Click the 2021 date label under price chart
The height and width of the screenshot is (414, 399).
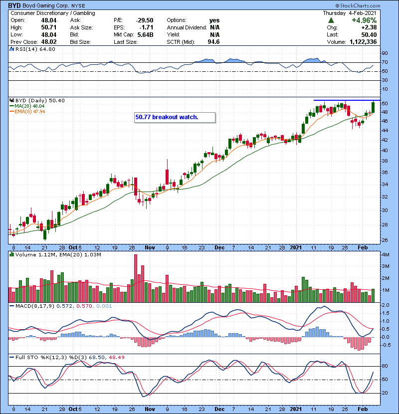296,248
